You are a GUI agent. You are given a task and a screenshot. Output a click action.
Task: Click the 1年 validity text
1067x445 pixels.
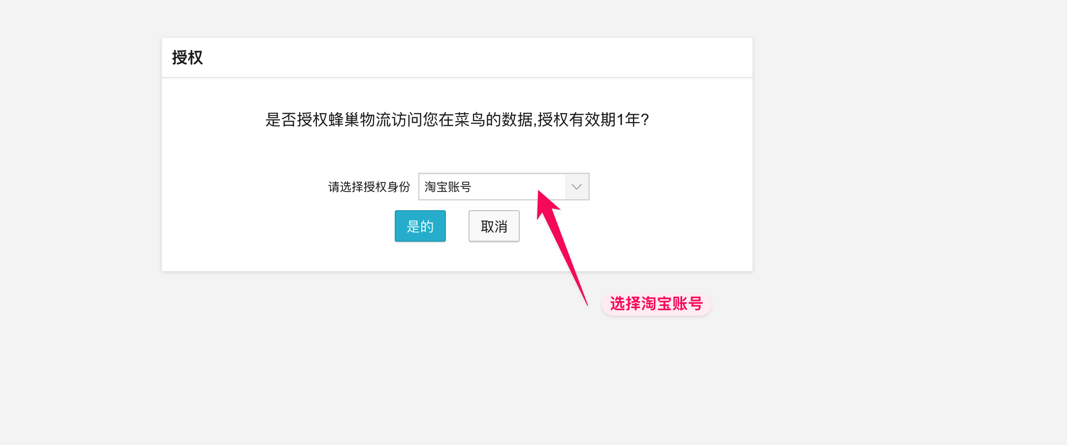tap(628, 120)
